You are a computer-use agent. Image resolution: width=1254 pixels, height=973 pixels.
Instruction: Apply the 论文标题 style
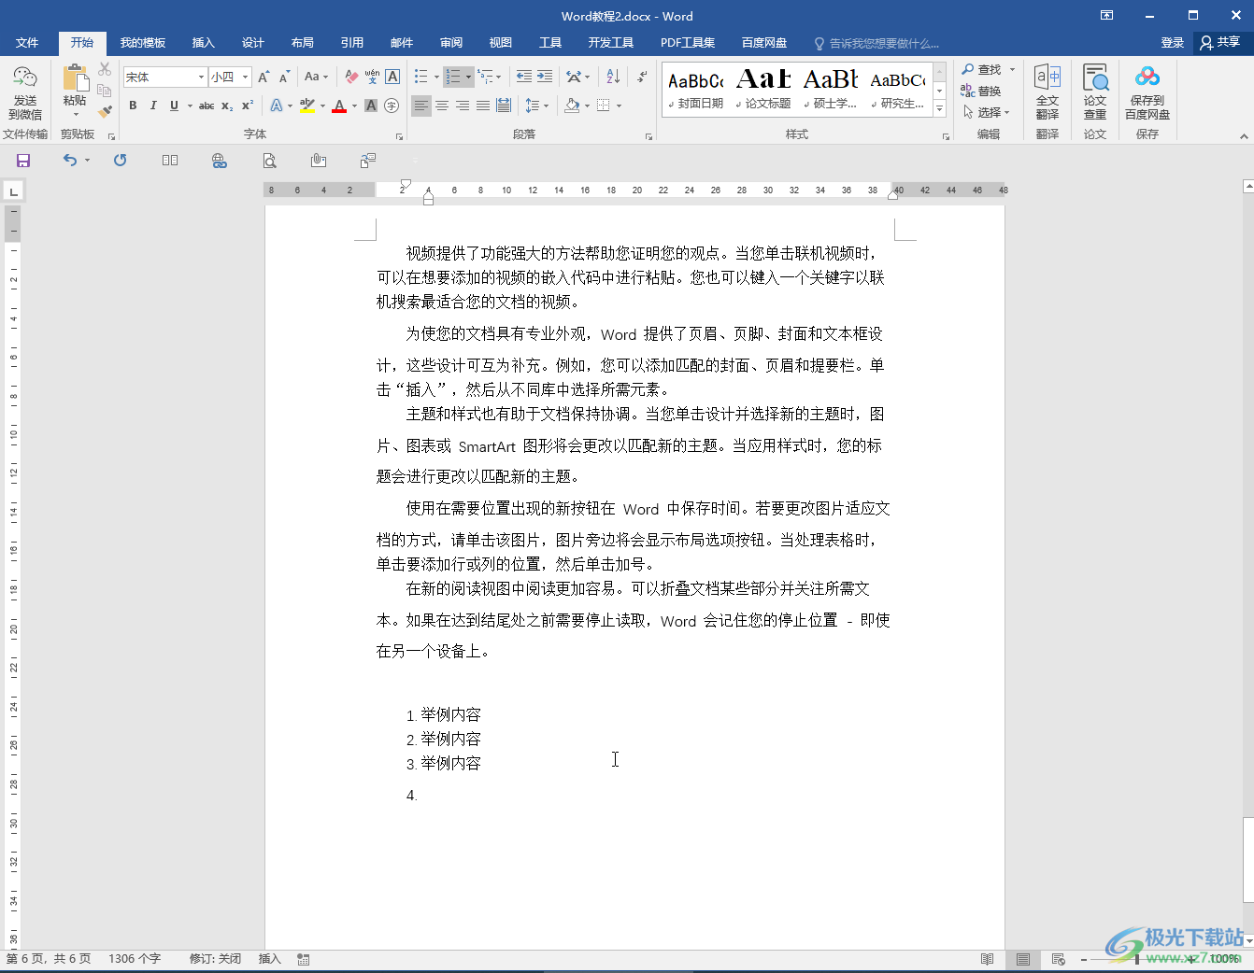[764, 91]
